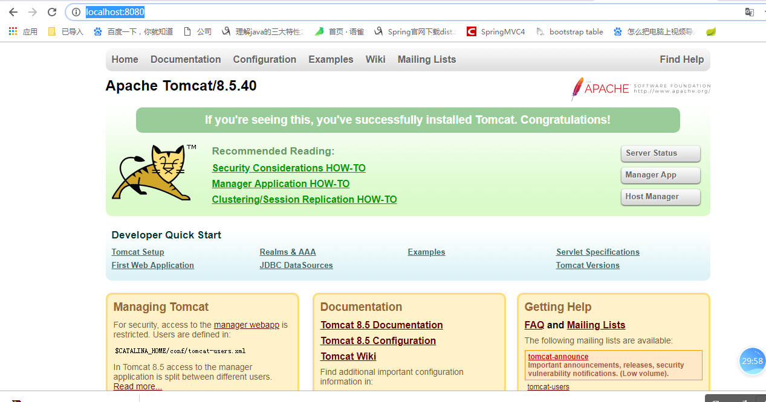Click the Read more... link

click(x=138, y=386)
